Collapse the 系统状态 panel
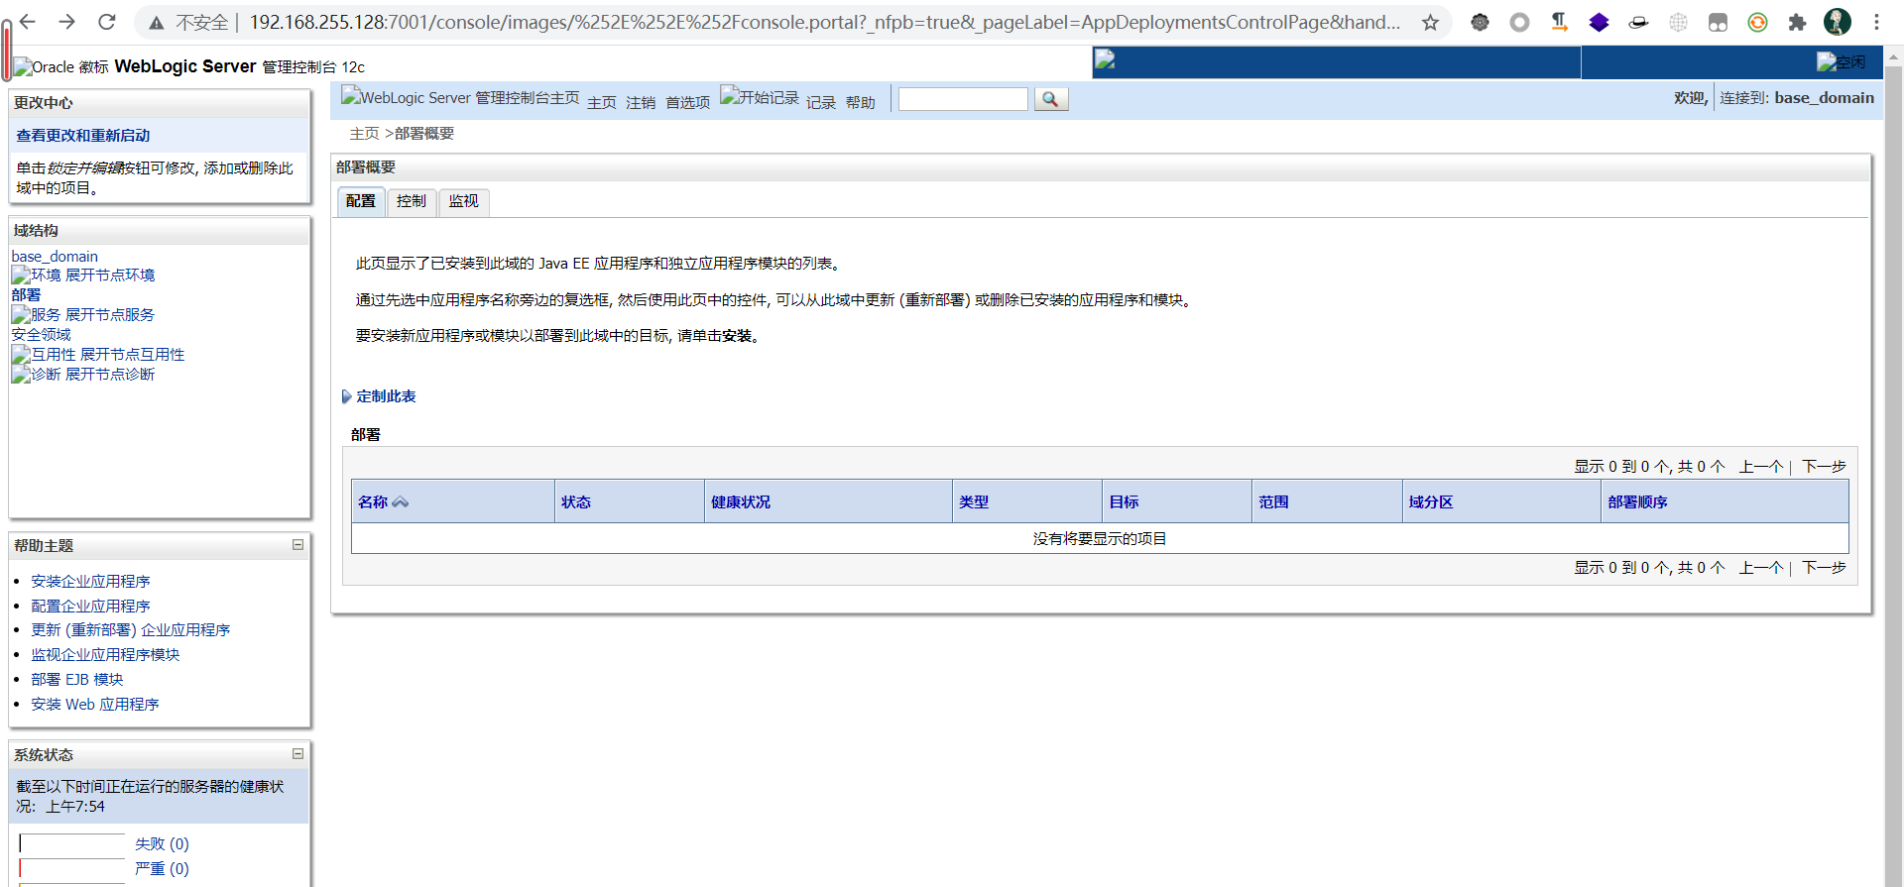Image resolution: width=1904 pixels, height=887 pixels. point(297,754)
